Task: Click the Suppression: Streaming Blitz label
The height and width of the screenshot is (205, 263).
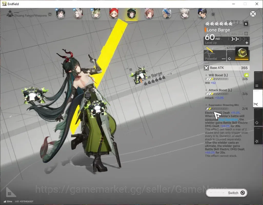Action: 224,105
